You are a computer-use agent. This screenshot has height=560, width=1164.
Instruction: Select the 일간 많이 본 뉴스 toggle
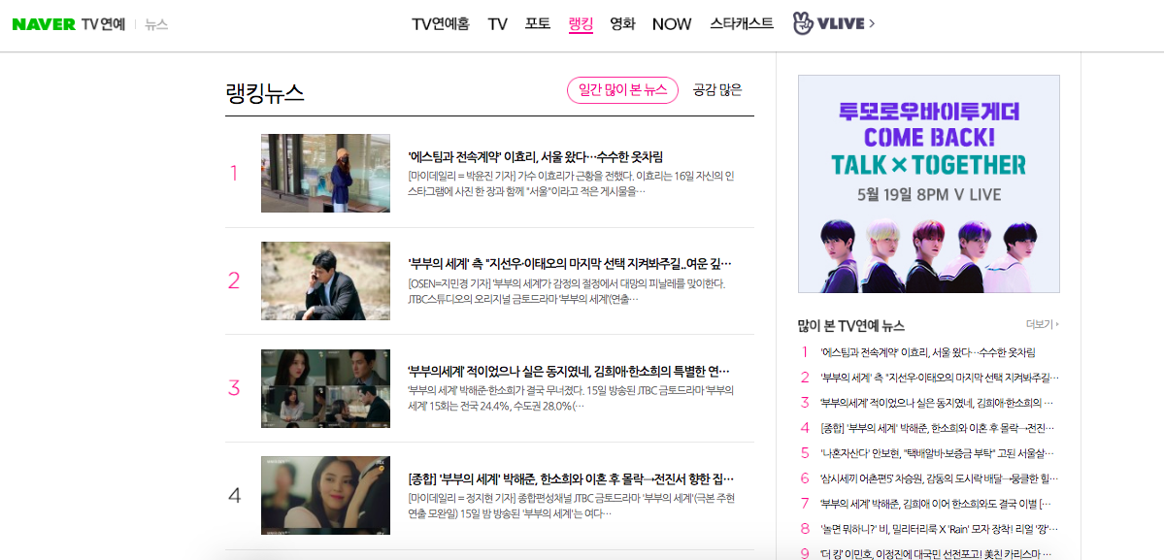click(623, 90)
